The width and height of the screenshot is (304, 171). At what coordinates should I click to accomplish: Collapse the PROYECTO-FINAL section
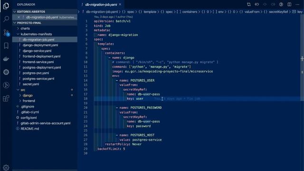click(45, 23)
